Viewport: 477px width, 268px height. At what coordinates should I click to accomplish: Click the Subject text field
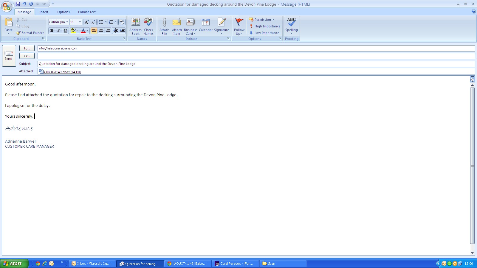coord(256,64)
